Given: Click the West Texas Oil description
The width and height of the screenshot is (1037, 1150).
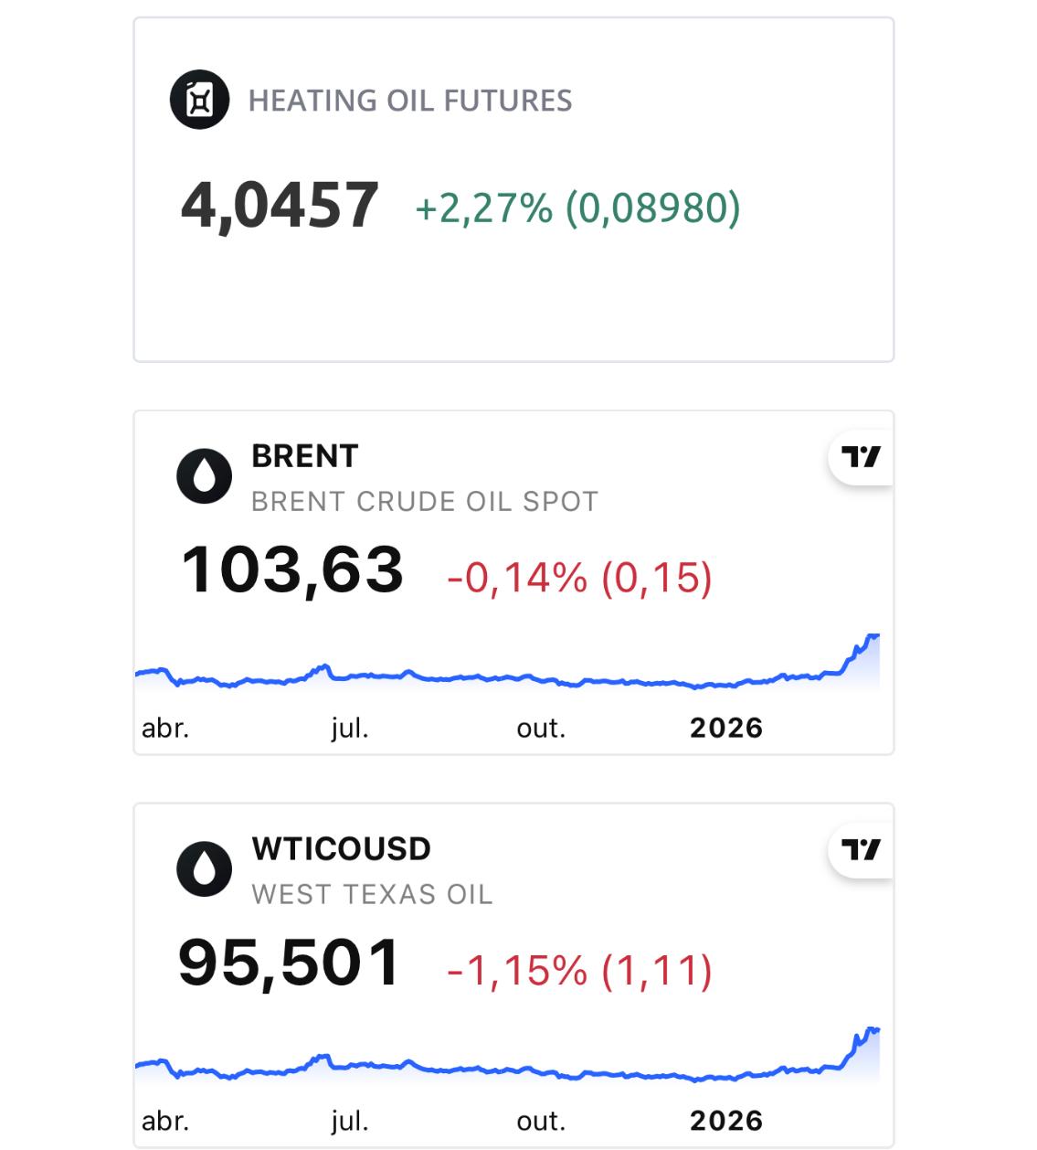Looking at the screenshot, I should pos(372,894).
